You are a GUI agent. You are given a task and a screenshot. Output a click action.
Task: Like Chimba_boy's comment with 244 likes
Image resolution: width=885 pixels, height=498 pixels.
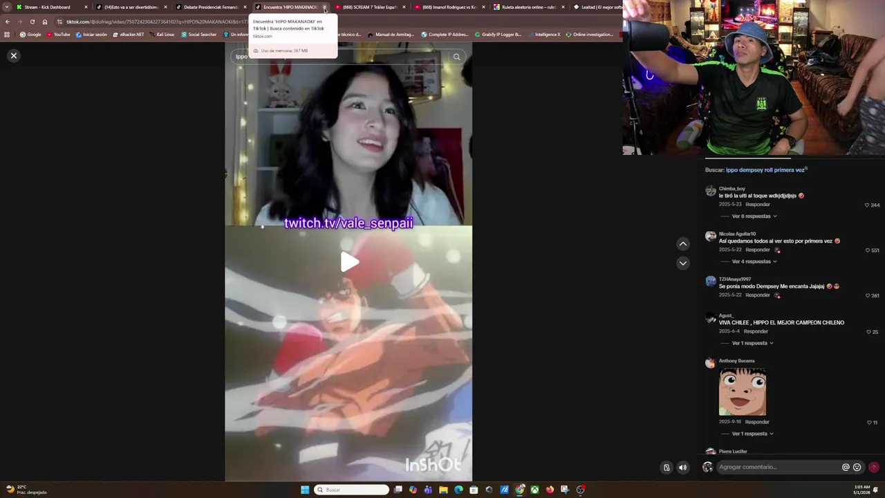pos(867,205)
